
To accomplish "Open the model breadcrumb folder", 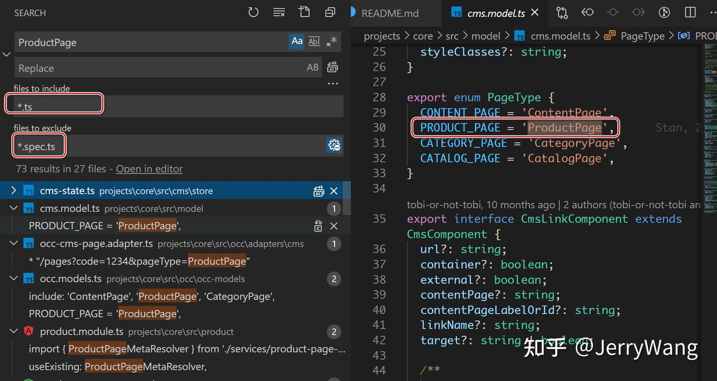I will click(x=486, y=36).
